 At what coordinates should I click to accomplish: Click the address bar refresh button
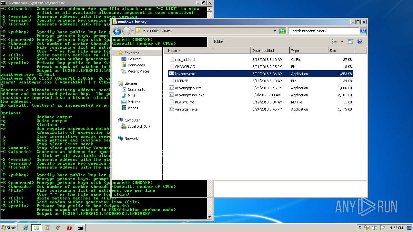(283, 31)
